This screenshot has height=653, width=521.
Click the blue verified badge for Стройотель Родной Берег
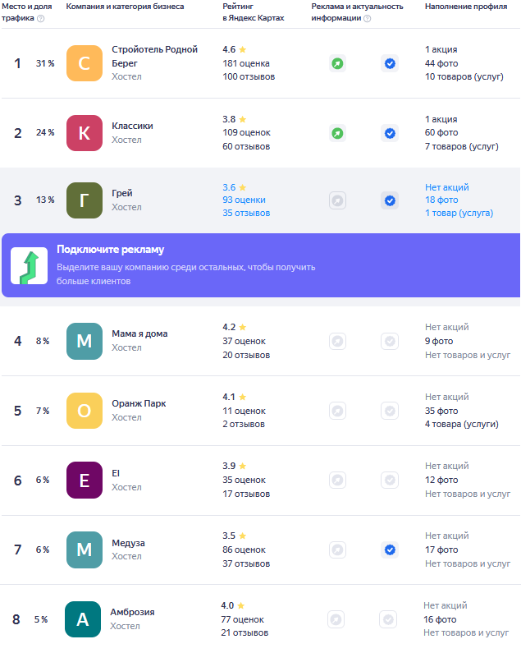[390, 64]
